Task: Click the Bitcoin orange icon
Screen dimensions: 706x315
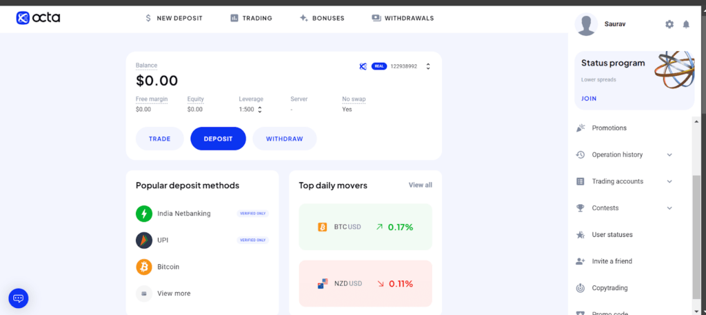Action: [144, 267]
